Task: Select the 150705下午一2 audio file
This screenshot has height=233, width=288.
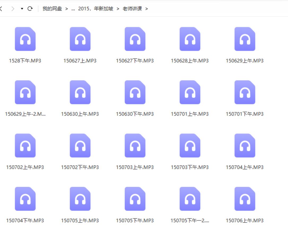Action: pyautogui.click(x=190, y=199)
